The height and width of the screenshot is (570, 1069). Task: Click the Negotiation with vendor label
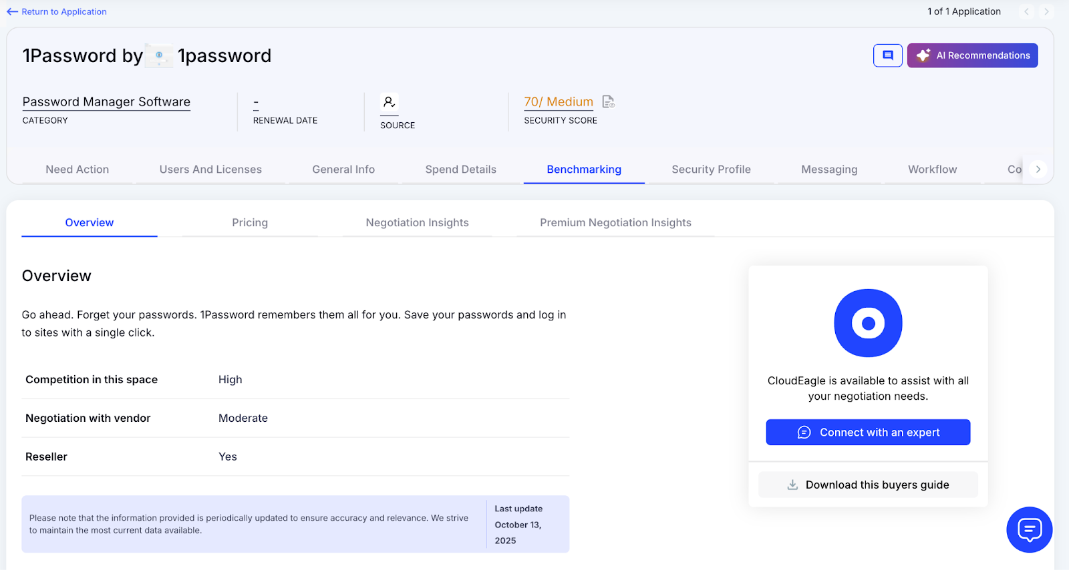(x=88, y=418)
